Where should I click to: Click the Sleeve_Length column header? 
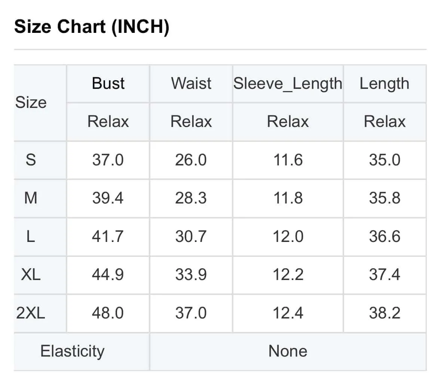pyautogui.click(x=288, y=84)
